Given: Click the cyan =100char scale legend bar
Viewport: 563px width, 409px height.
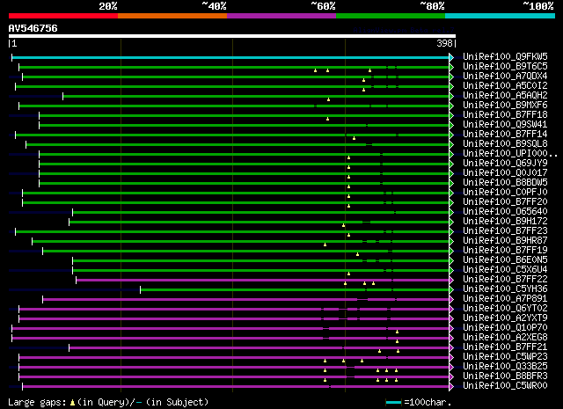Looking at the screenshot, I should click(393, 403).
